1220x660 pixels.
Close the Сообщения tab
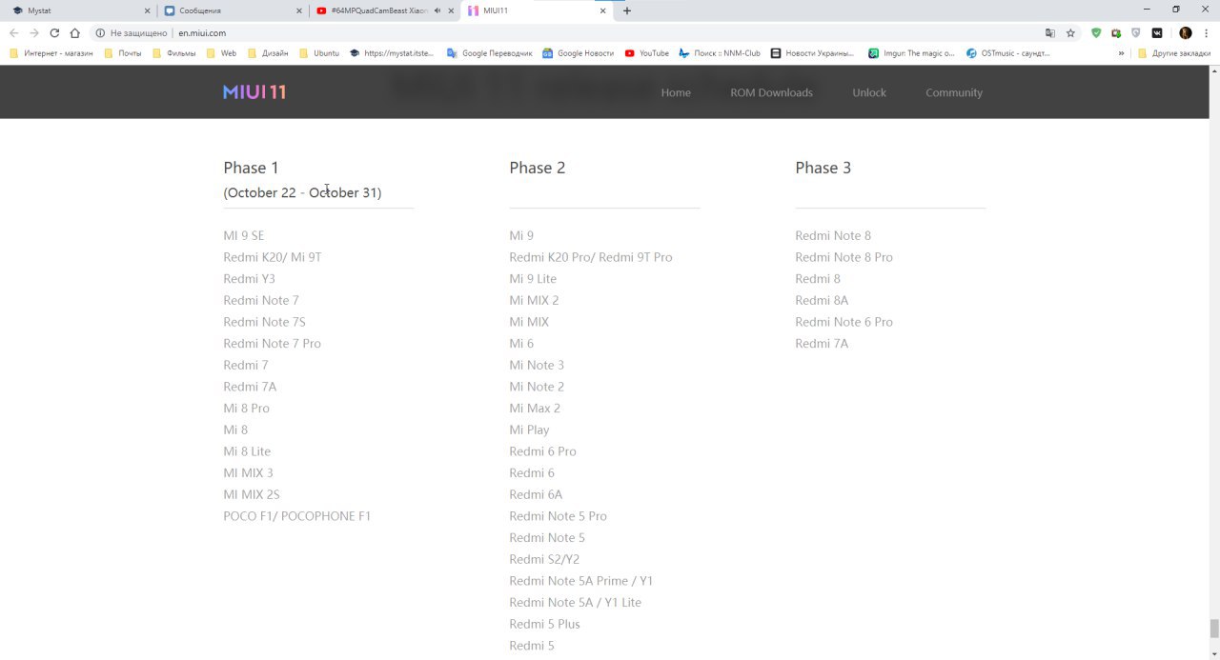coord(299,10)
